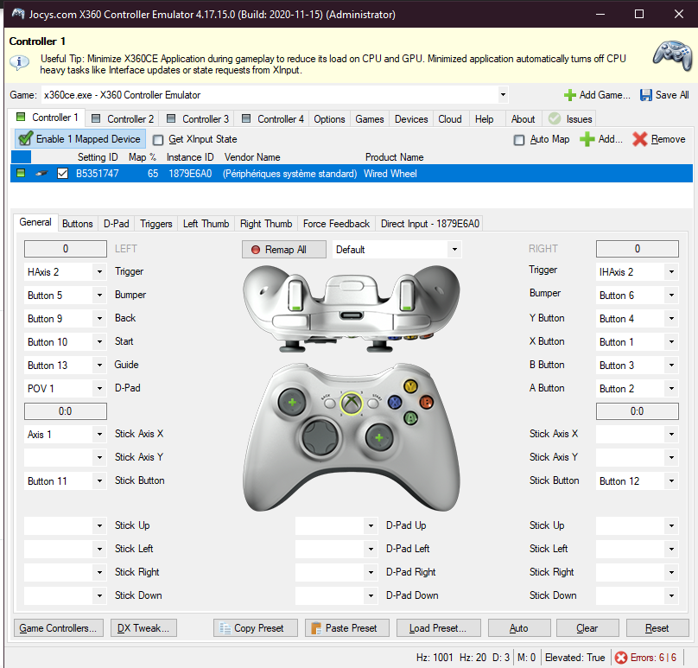Click the gamepad logo icon at top right

pyautogui.click(x=672, y=54)
